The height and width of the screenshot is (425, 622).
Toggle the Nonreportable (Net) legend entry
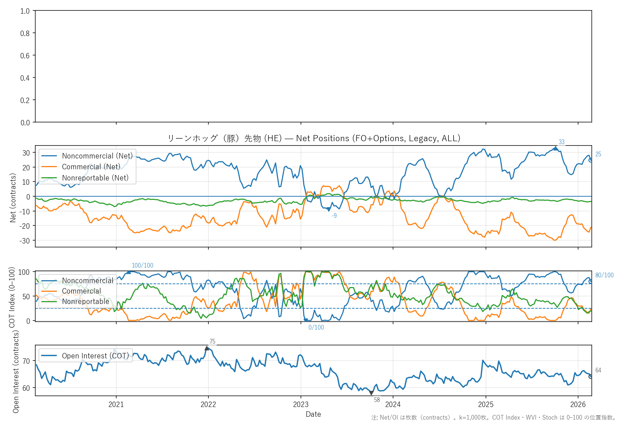[x=95, y=178]
